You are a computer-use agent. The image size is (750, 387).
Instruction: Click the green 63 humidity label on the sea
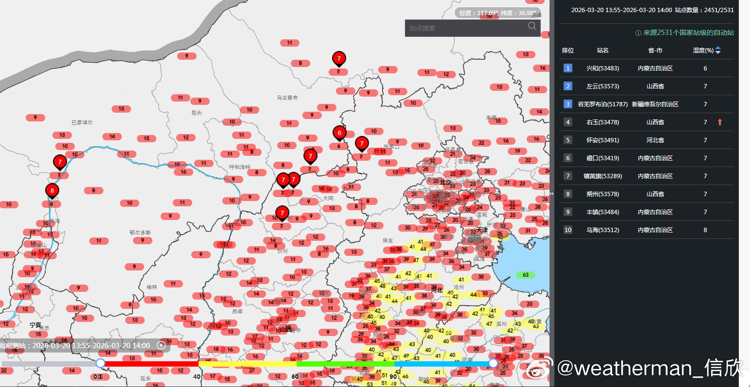(525, 275)
